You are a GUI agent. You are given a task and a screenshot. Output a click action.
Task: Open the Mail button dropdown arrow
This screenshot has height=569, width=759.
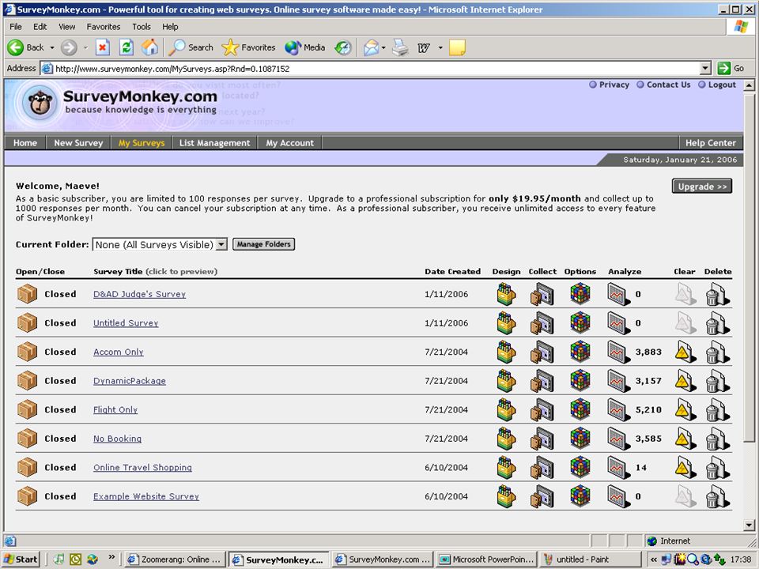[383, 47]
